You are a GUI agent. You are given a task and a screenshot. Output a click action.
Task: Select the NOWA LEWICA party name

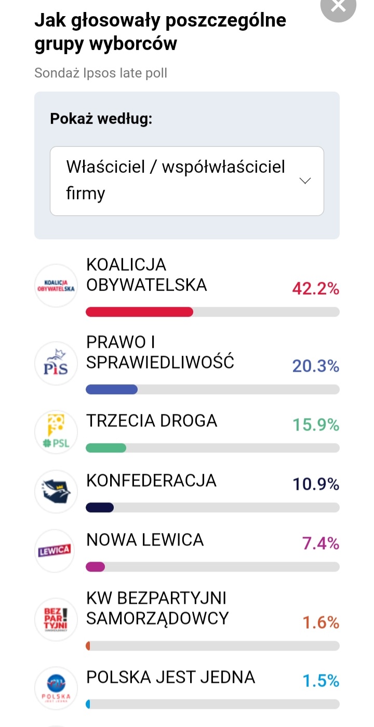tap(145, 540)
